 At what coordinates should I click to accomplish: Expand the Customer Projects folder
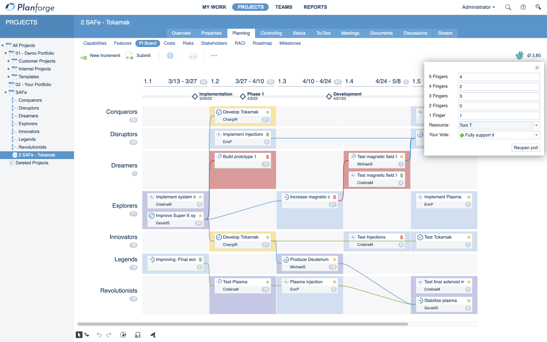tap(9, 61)
